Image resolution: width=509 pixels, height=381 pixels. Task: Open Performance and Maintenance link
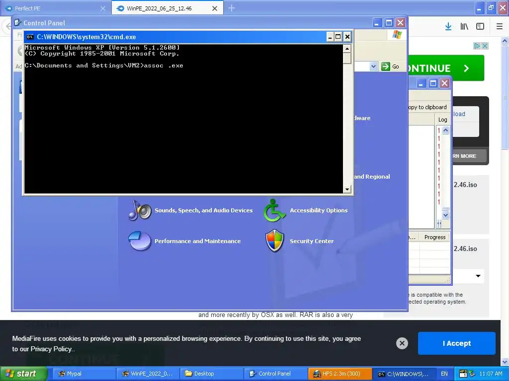(x=198, y=241)
